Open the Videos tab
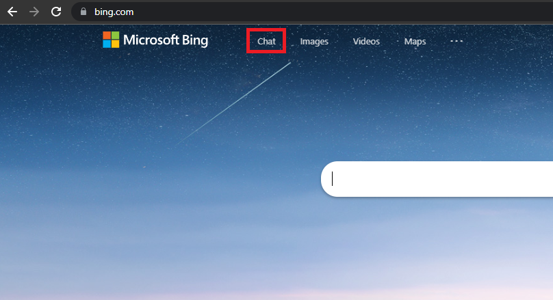 coord(366,42)
